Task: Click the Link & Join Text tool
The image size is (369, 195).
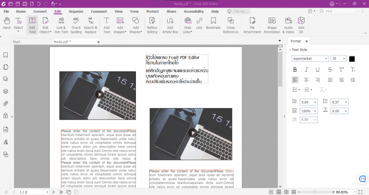Action: coord(61,25)
